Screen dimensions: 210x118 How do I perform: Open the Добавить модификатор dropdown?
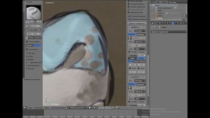click(x=169, y=32)
